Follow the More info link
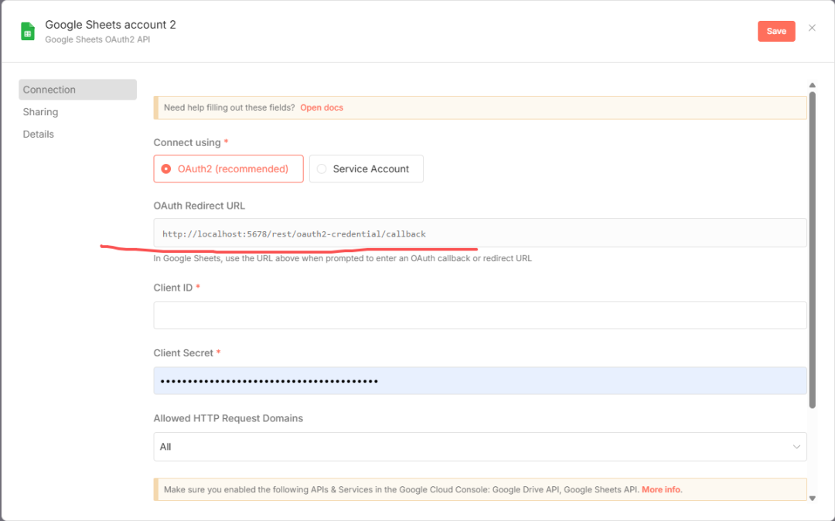This screenshot has width=835, height=521. (662, 489)
